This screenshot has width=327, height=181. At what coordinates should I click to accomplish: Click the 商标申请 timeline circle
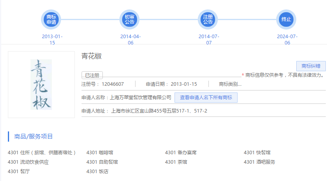click(x=51, y=19)
